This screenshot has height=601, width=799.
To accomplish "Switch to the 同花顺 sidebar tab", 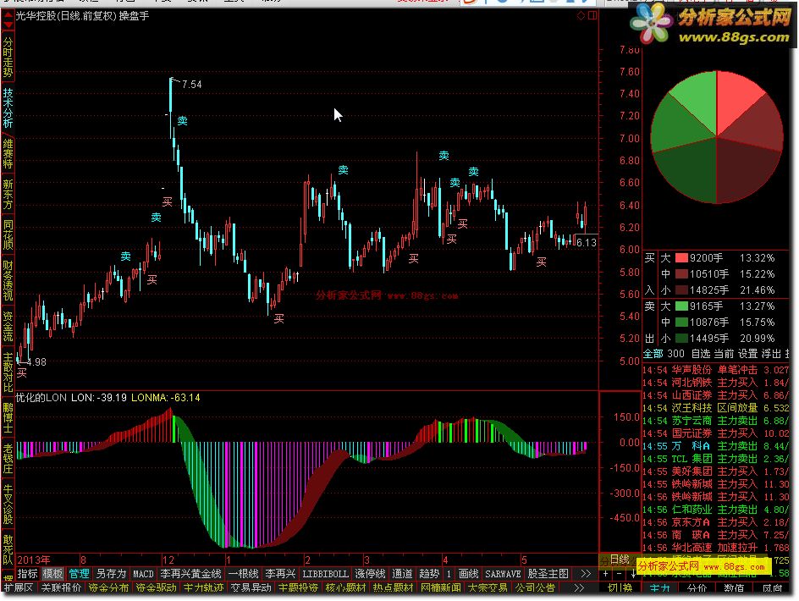I will point(8,234).
